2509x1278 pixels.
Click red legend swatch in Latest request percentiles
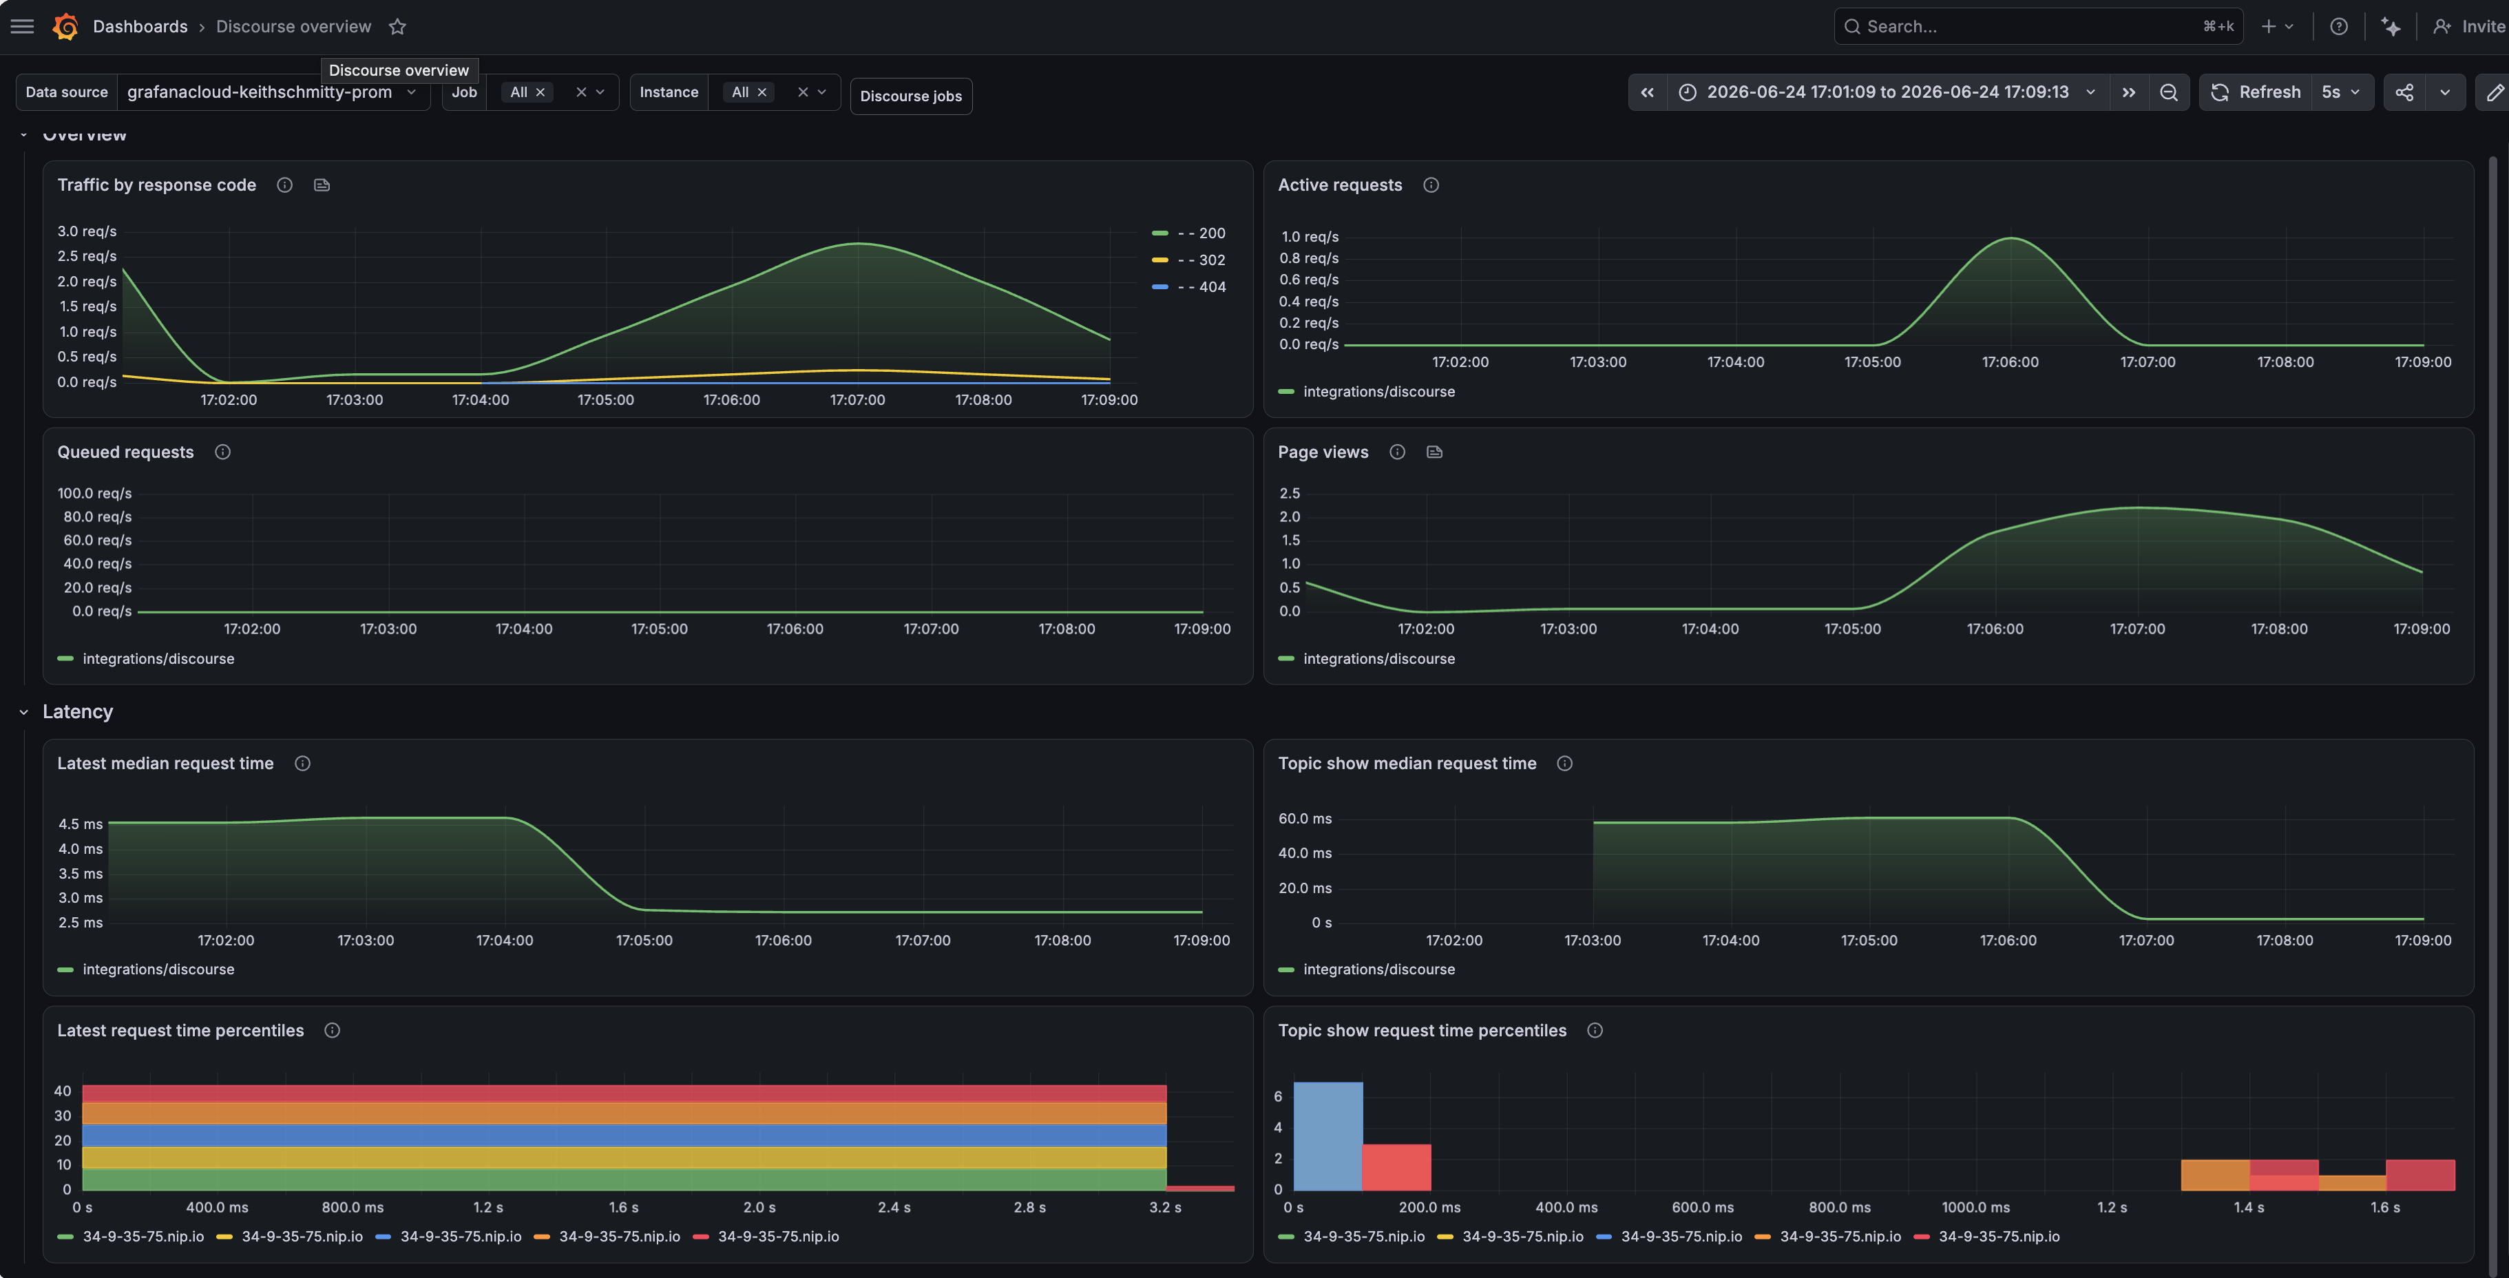[700, 1237]
